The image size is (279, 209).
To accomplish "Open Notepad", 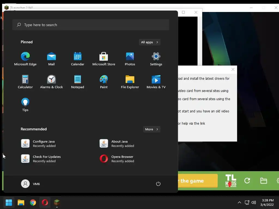I will [x=78, y=82].
